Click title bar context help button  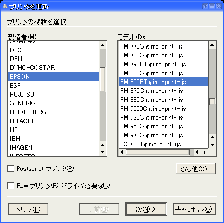click(205, 6)
